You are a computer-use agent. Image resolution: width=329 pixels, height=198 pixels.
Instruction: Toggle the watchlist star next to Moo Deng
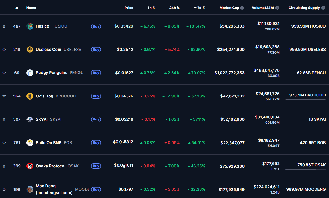tap(4, 189)
